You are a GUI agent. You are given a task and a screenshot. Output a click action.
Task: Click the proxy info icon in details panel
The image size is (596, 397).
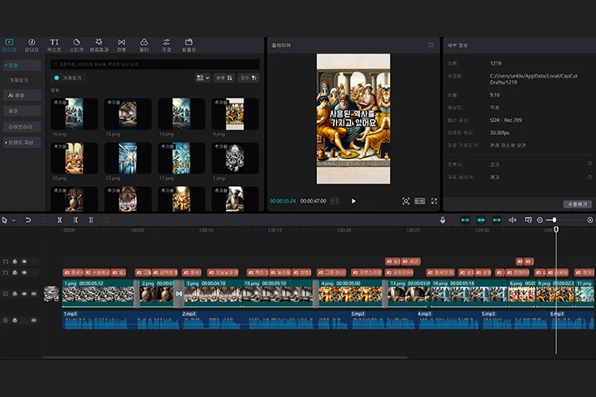pyautogui.click(x=589, y=164)
